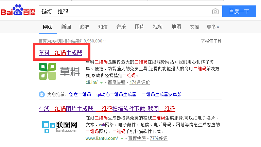Open 百度快照 for liantu.com result
261x147 pixels.
tap(137, 139)
